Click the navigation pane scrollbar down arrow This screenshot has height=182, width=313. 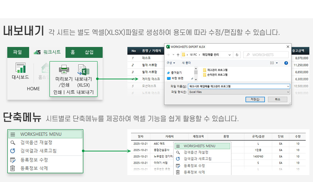[x=196, y=79]
